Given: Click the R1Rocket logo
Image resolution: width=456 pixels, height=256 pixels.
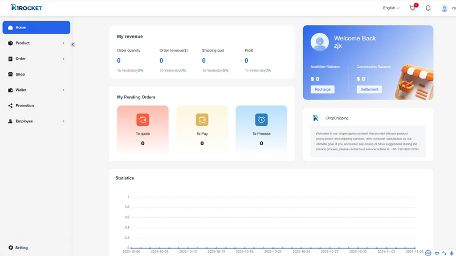Looking at the screenshot, I should pos(26,7).
